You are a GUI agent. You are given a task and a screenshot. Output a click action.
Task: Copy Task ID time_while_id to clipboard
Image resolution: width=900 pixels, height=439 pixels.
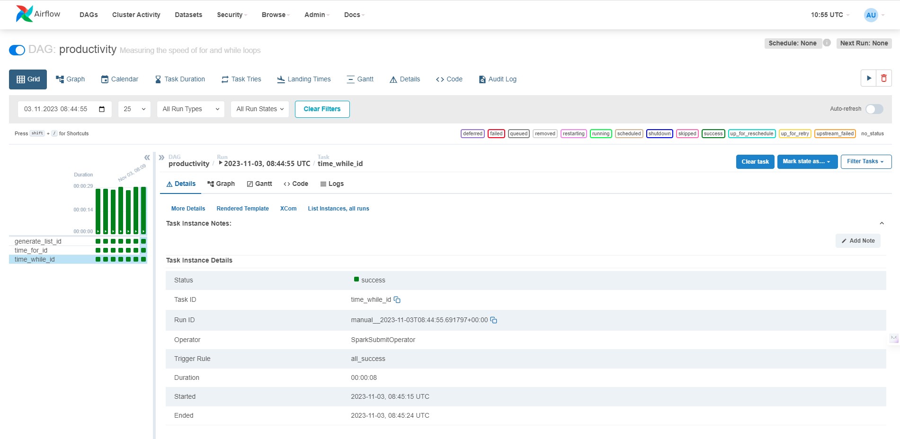click(x=397, y=300)
